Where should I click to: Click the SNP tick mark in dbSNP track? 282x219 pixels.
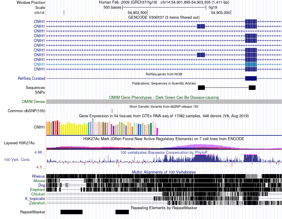(112, 111)
